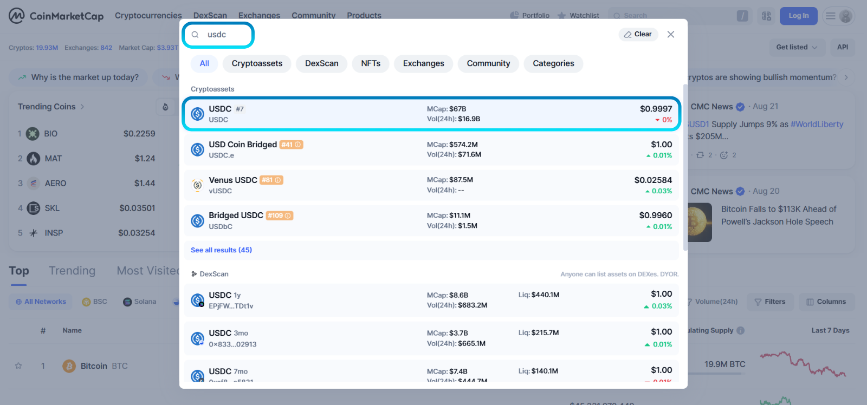Open the CoinMarketCap logo home link

[x=56, y=16]
